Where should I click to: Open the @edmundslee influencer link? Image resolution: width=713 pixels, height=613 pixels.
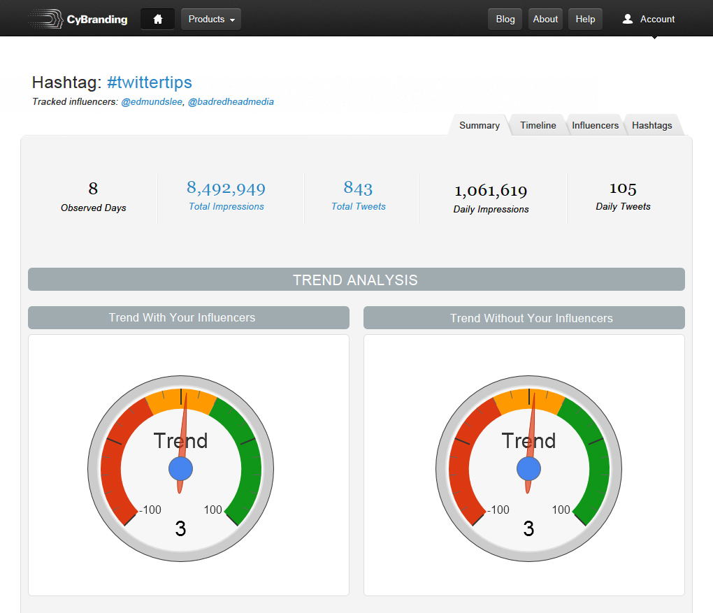152,102
